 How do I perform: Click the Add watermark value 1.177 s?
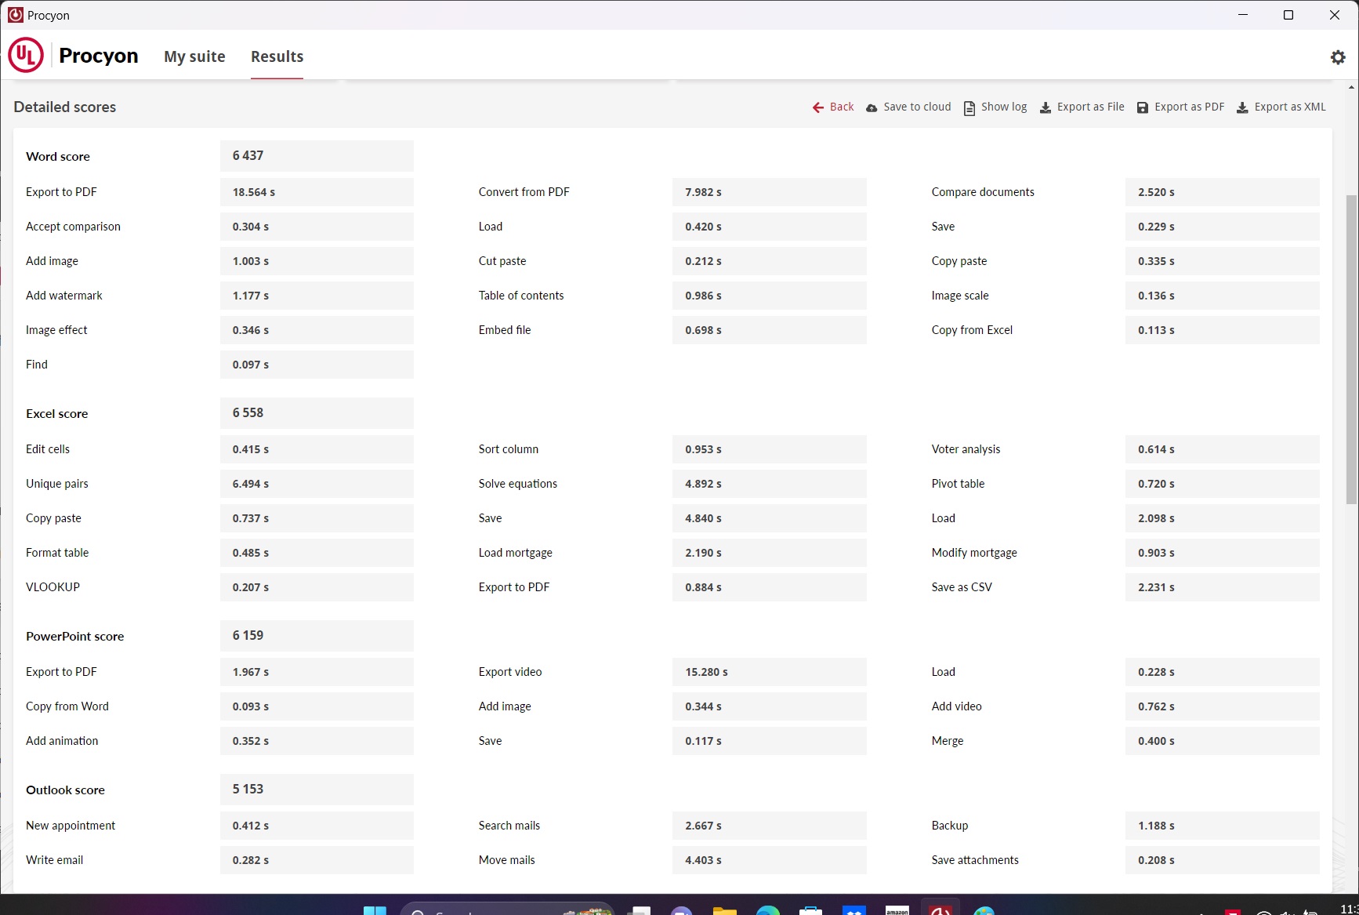coord(317,296)
